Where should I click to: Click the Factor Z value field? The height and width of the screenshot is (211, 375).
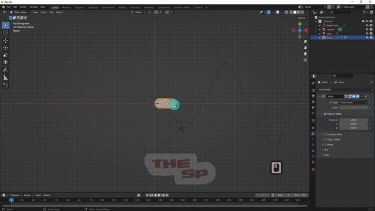tap(353, 128)
